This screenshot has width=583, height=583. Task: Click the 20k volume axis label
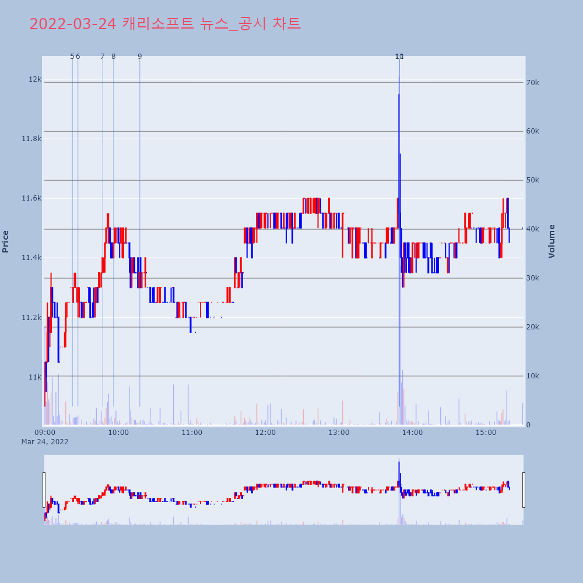click(533, 327)
